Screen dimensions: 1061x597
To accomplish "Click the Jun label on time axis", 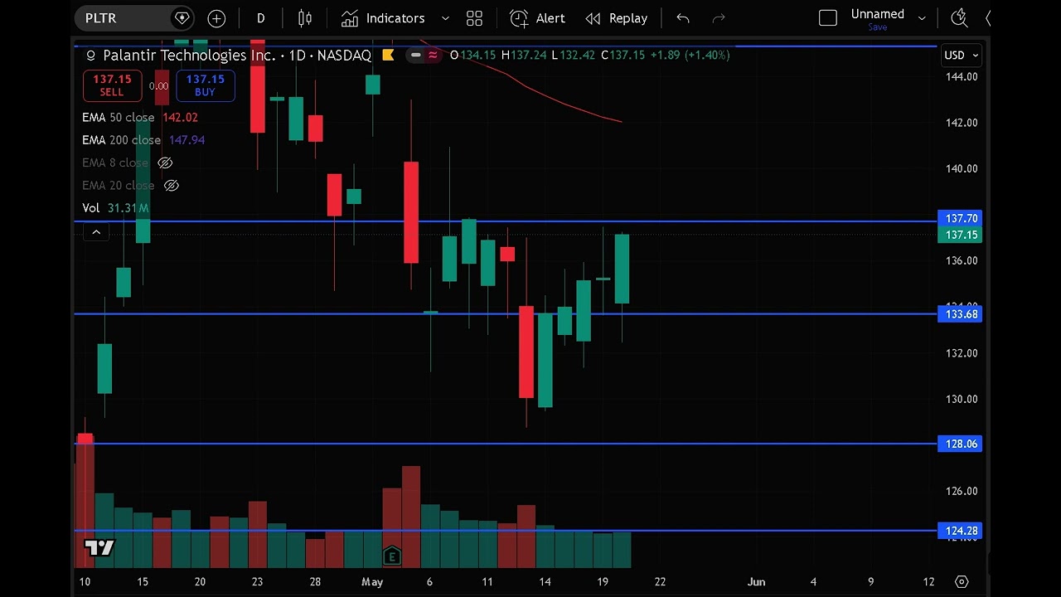I will click(756, 582).
